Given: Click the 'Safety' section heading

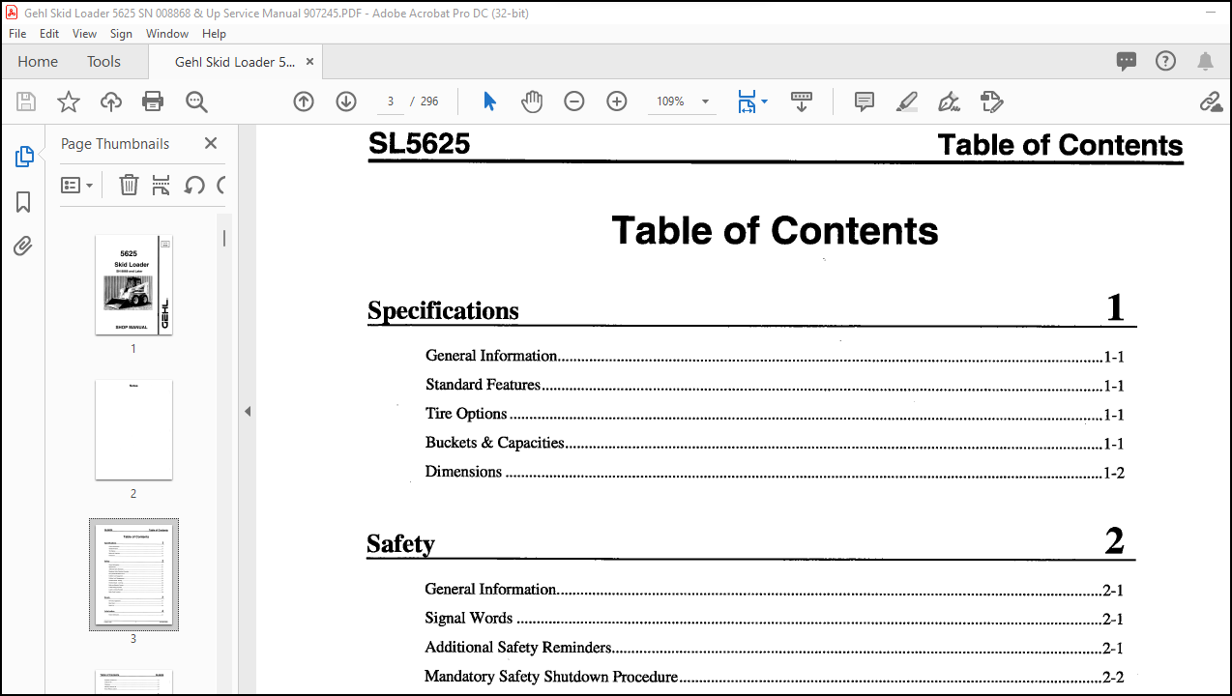Looking at the screenshot, I should [x=400, y=544].
